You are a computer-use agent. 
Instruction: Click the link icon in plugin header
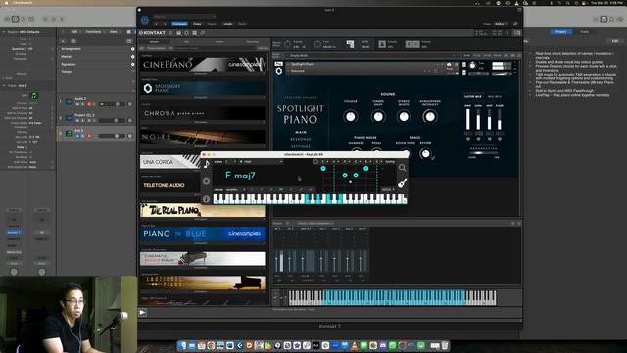click(515, 24)
